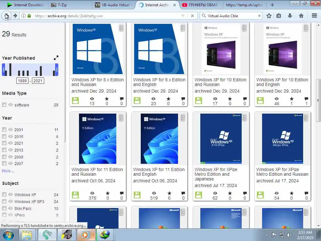The image size is (321, 241).
Task: Check the XPero subject checkbox
Action: pos(4,215)
